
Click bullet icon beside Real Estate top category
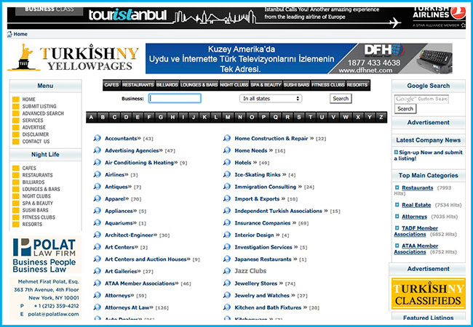397,205
